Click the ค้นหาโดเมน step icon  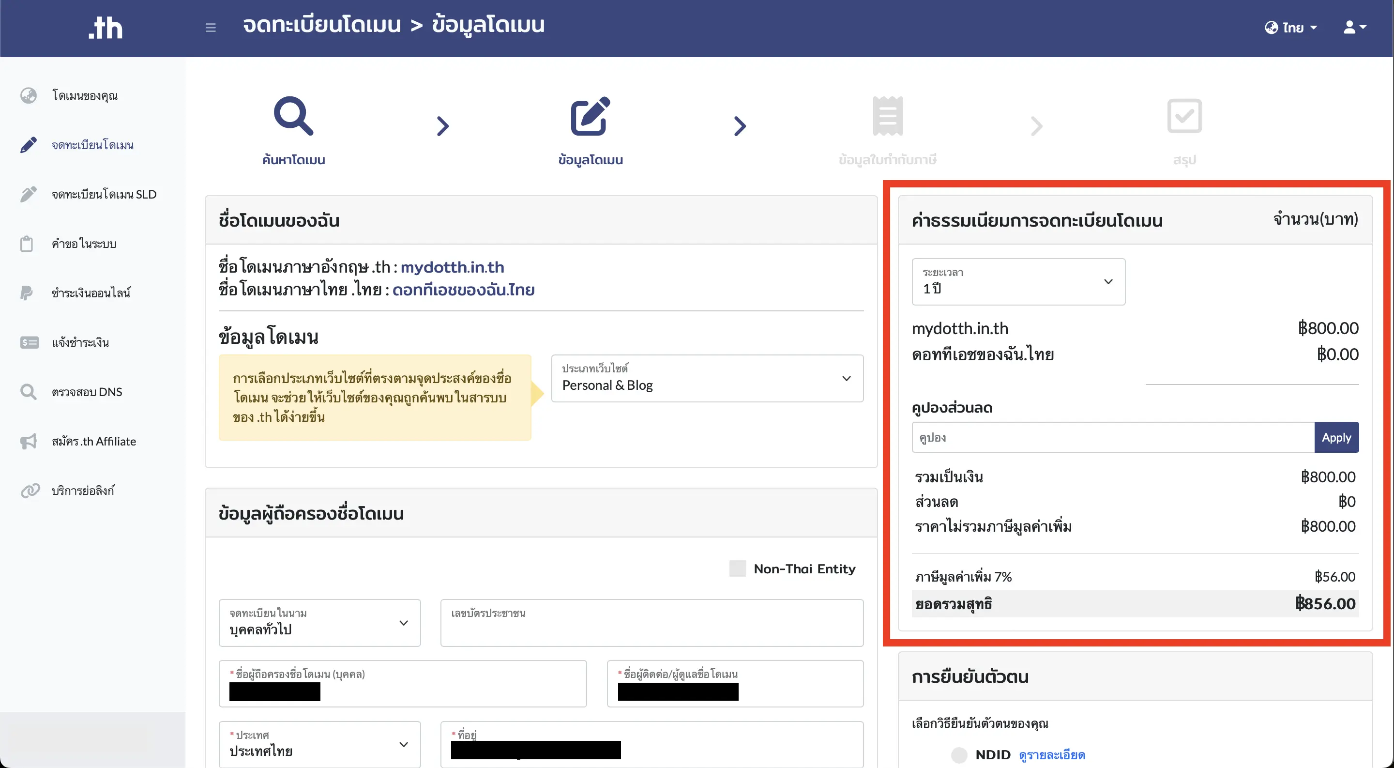(294, 116)
